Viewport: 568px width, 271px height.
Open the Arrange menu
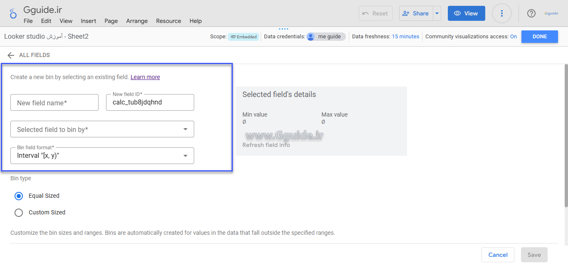tap(137, 21)
